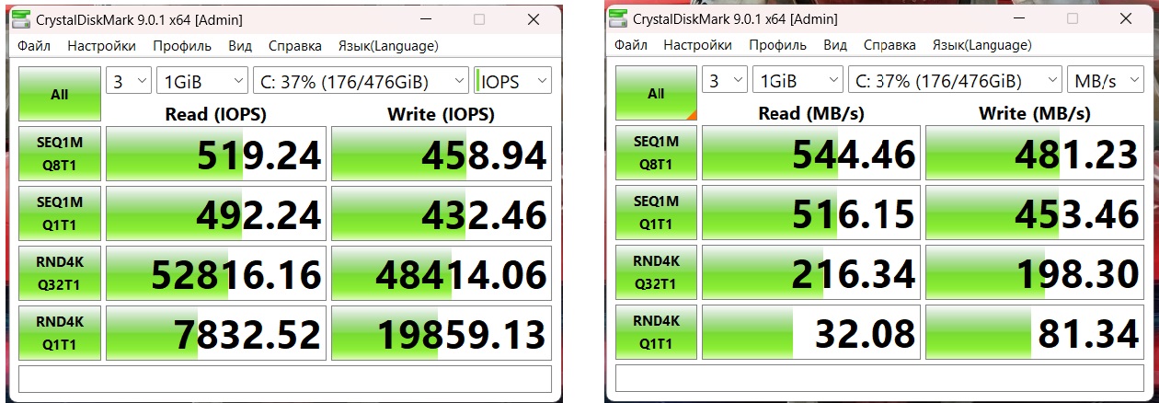Click the empty comment field in left window
This screenshot has width=1159, height=403.
click(285, 378)
